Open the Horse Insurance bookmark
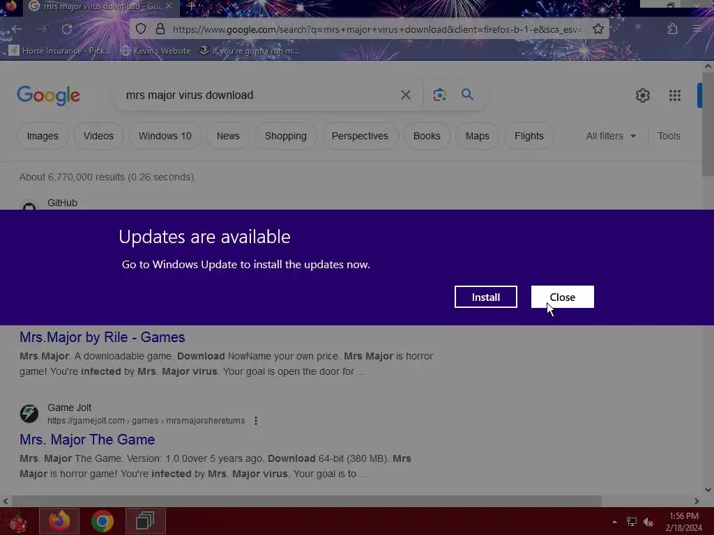Viewport: 714px width, 535px height. point(60,50)
